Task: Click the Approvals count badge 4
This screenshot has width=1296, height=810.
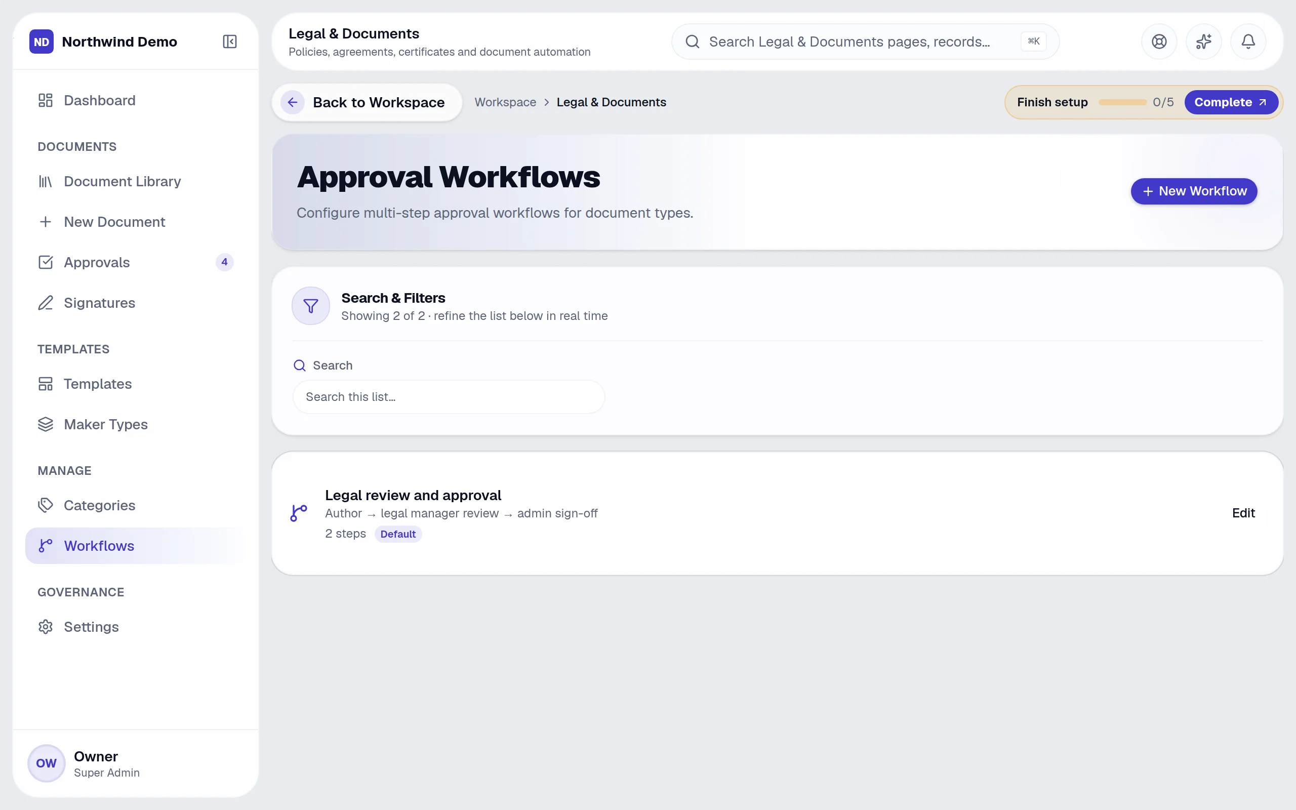Action: click(x=224, y=263)
